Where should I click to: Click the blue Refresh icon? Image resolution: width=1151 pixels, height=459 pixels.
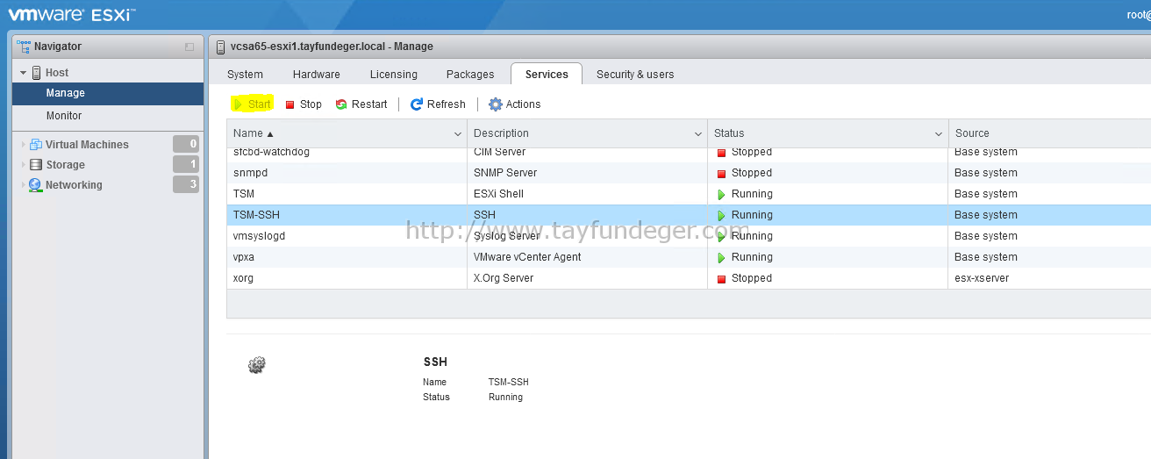[x=417, y=104]
